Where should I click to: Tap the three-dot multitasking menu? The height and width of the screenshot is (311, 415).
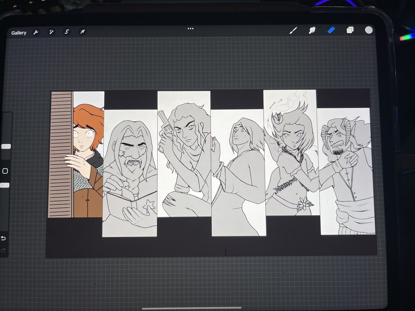click(x=191, y=29)
